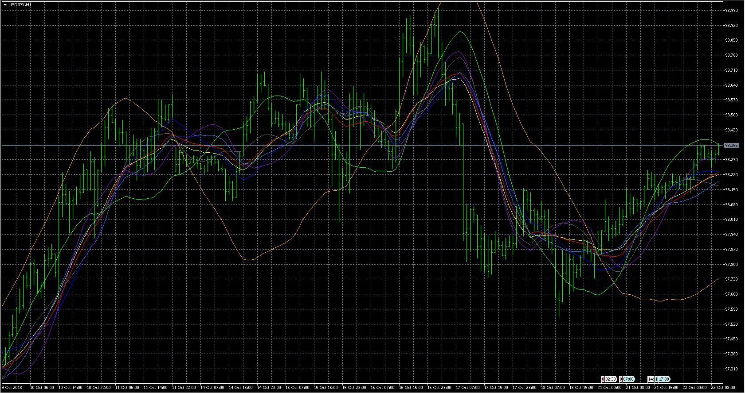Click the 98.990 price axis label
The image size is (745, 393).
click(731, 10)
